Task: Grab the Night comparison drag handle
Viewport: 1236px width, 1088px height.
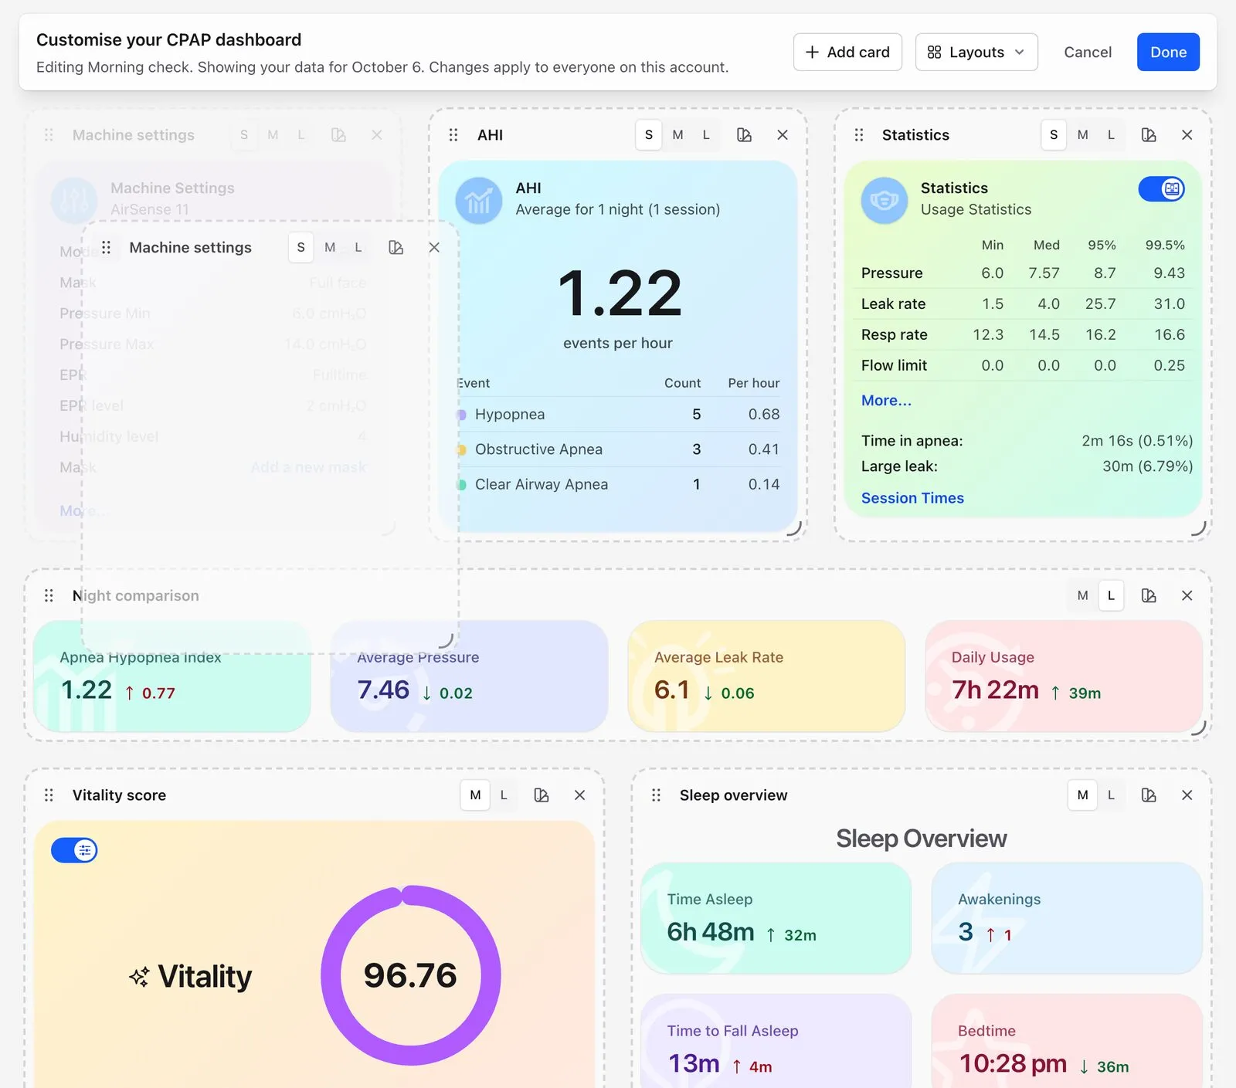Action: [49, 595]
